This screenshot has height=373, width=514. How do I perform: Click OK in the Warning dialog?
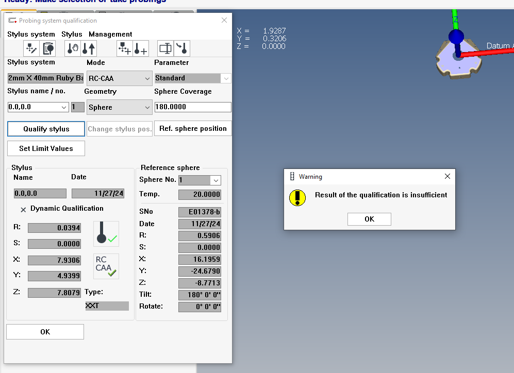pyautogui.click(x=369, y=219)
